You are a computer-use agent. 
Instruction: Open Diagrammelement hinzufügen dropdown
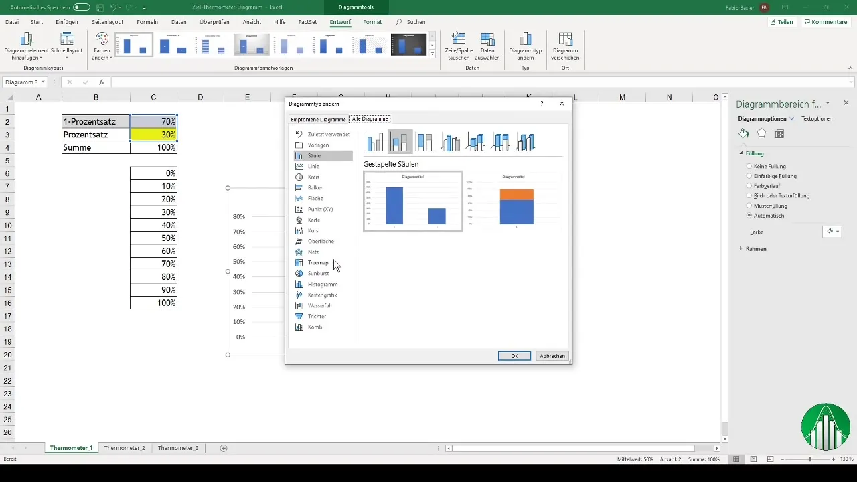(27, 47)
